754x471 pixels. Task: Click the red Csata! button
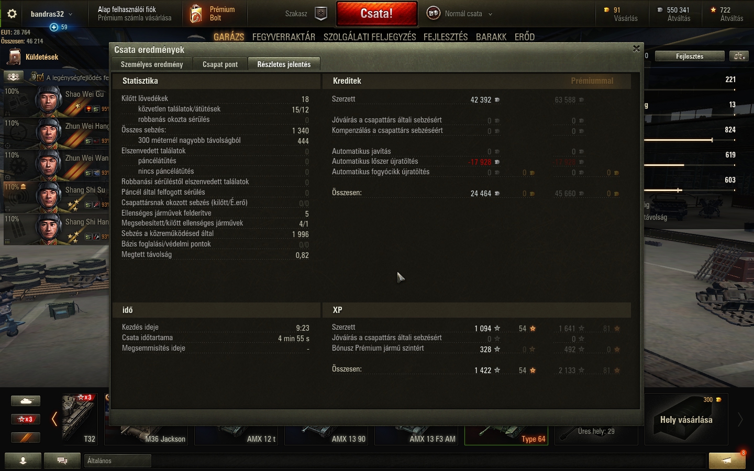pyautogui.click(x=376, y=14)
